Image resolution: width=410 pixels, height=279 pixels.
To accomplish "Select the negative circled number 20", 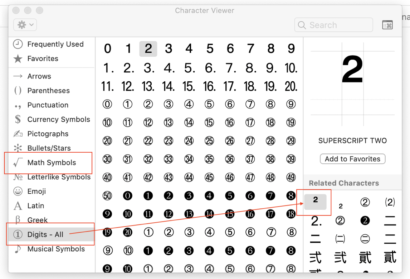I will (128, 232).
